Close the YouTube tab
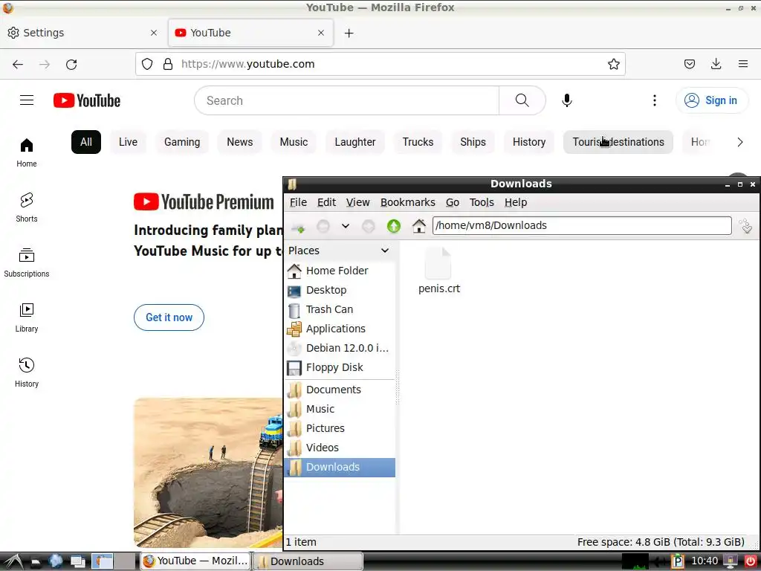The width and height of the screenshot is (761, 571). (321, 33)
